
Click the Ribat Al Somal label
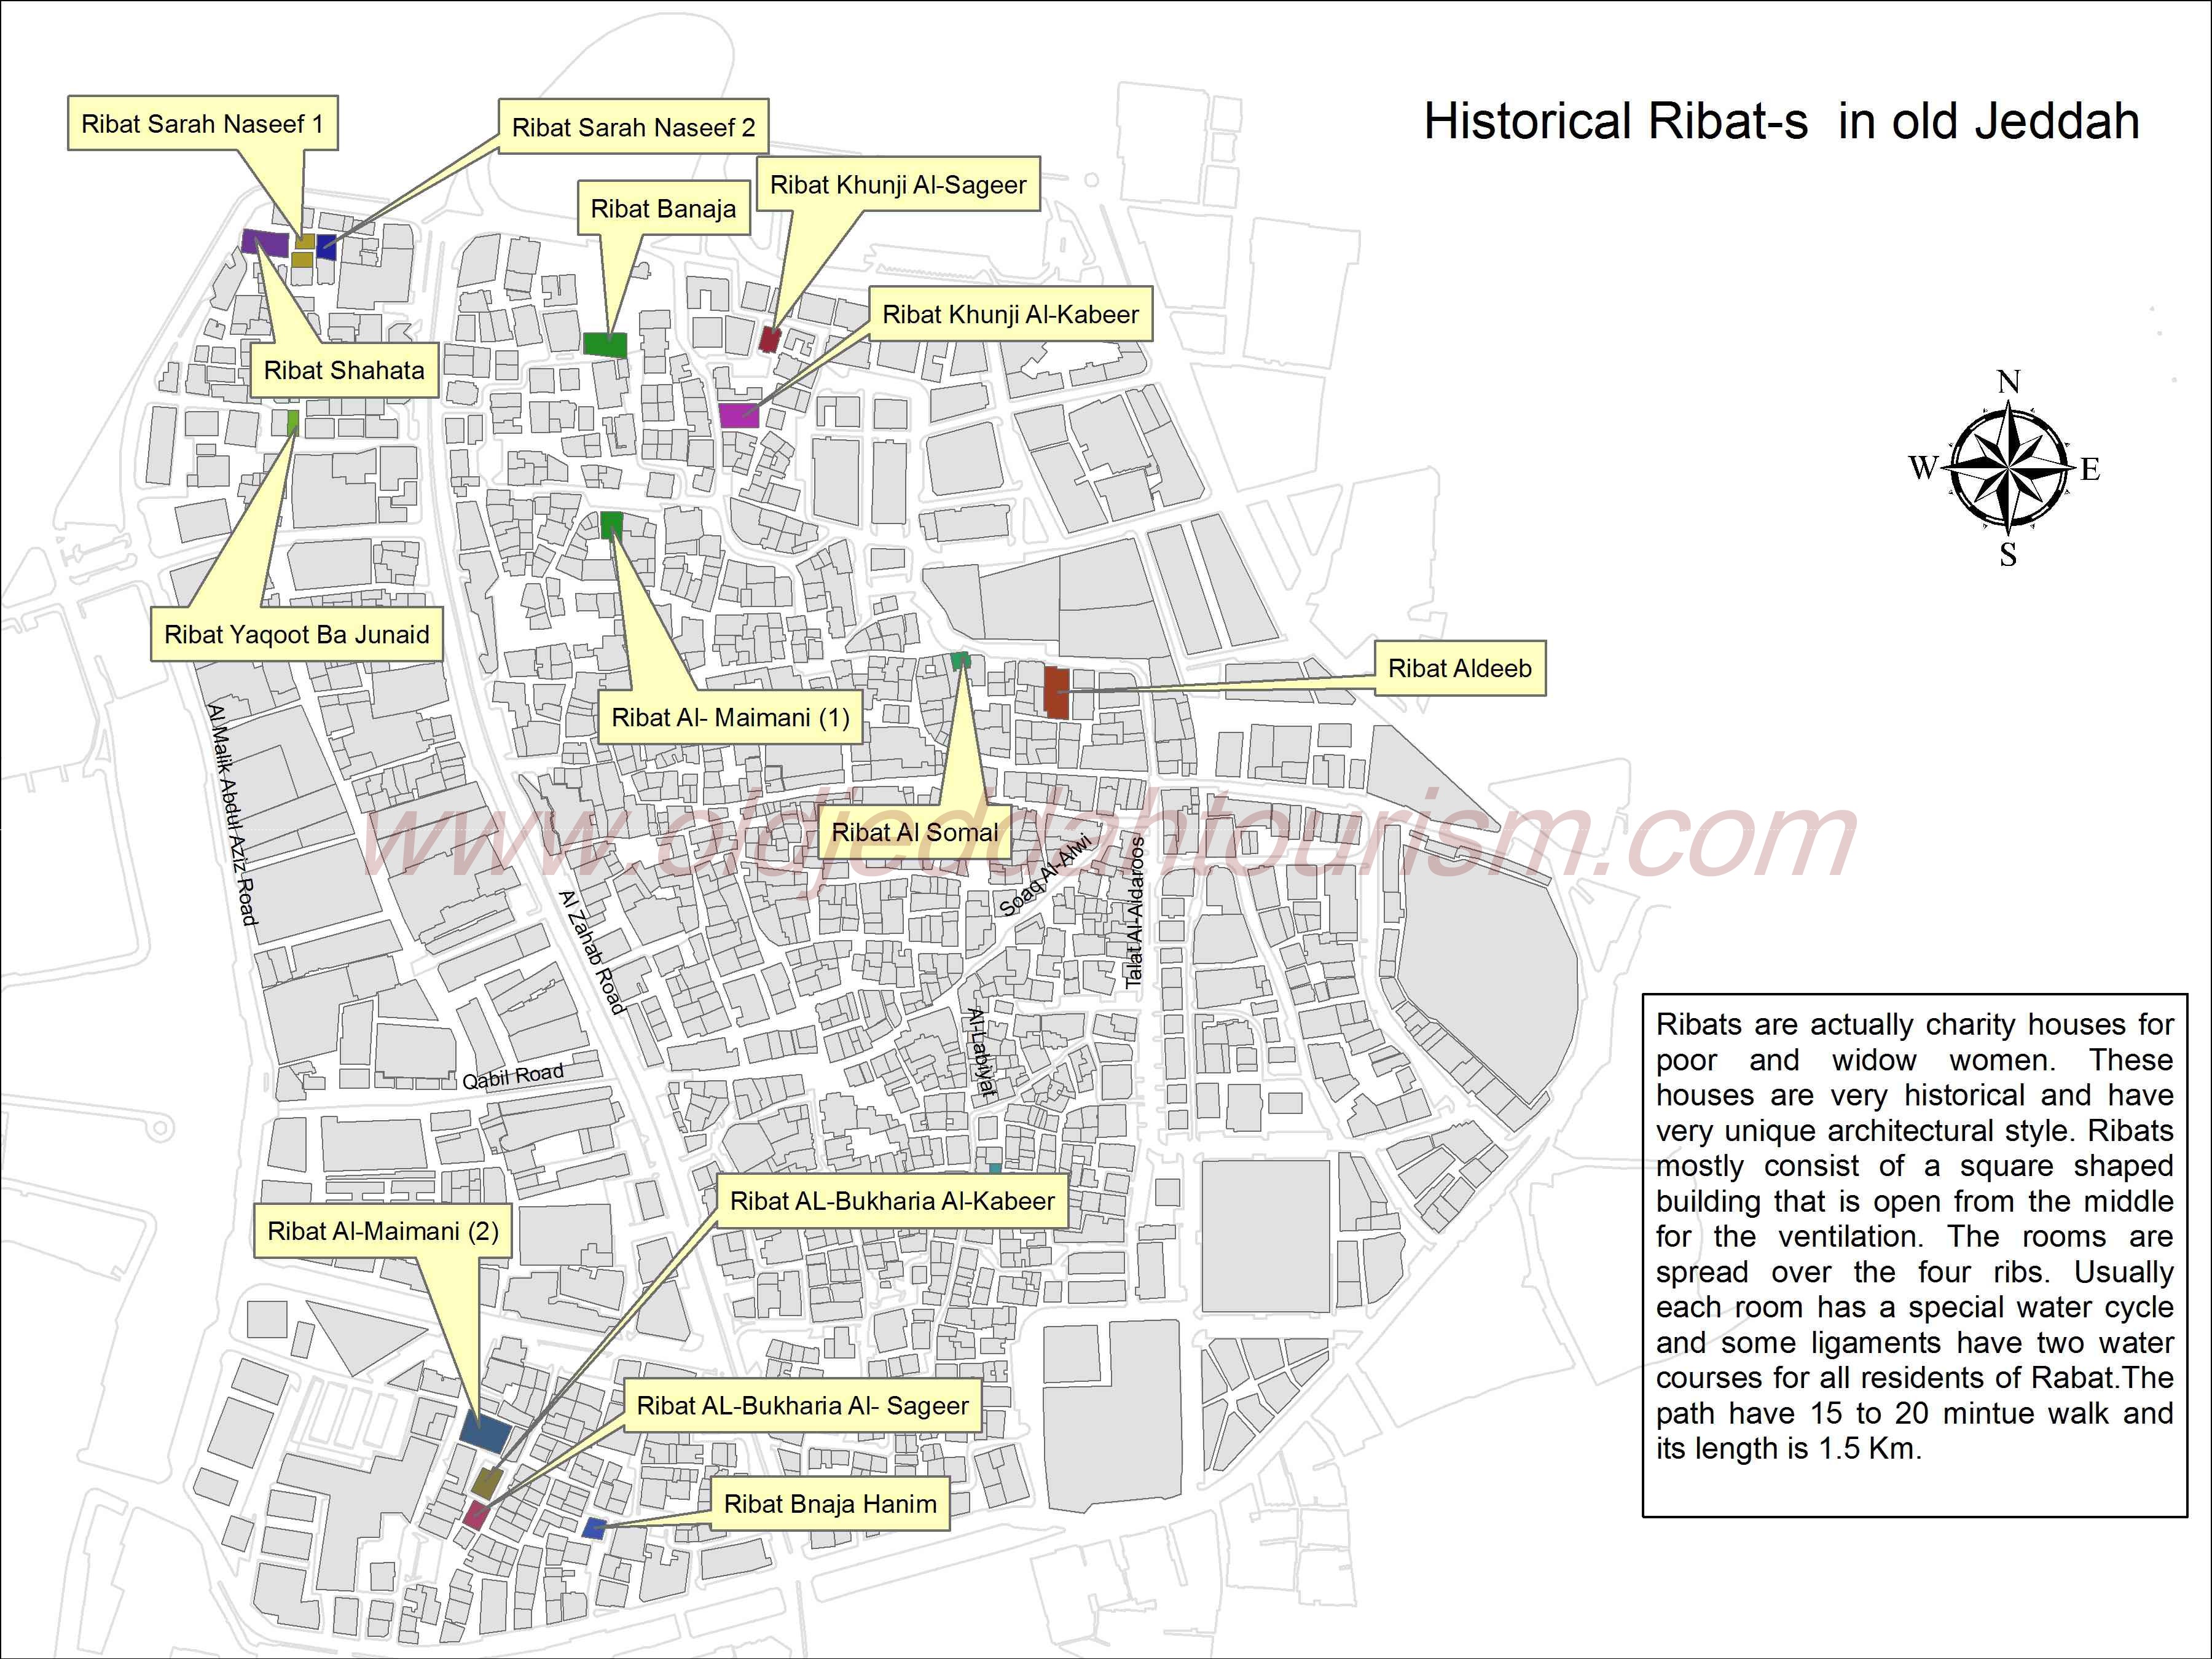click(x=914, y=832)
